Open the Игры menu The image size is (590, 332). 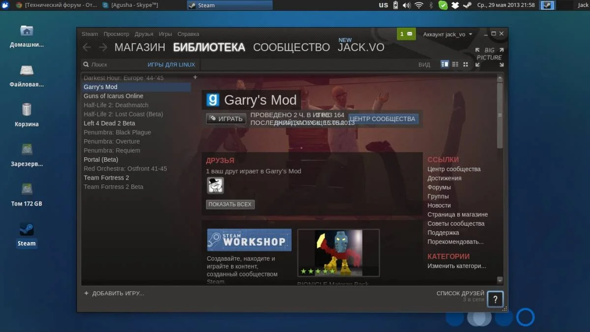[165, 34]
